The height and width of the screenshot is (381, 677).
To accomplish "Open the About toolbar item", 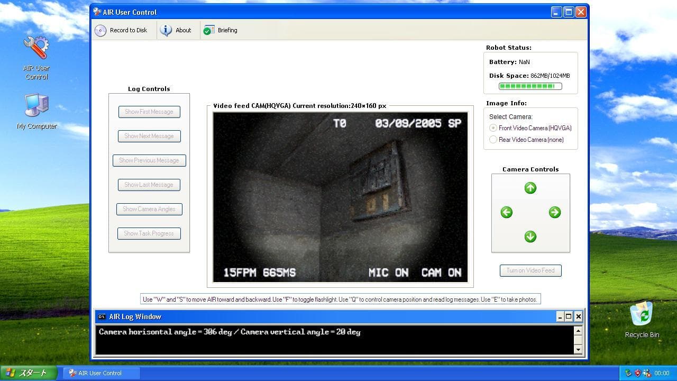I will 176,30.
